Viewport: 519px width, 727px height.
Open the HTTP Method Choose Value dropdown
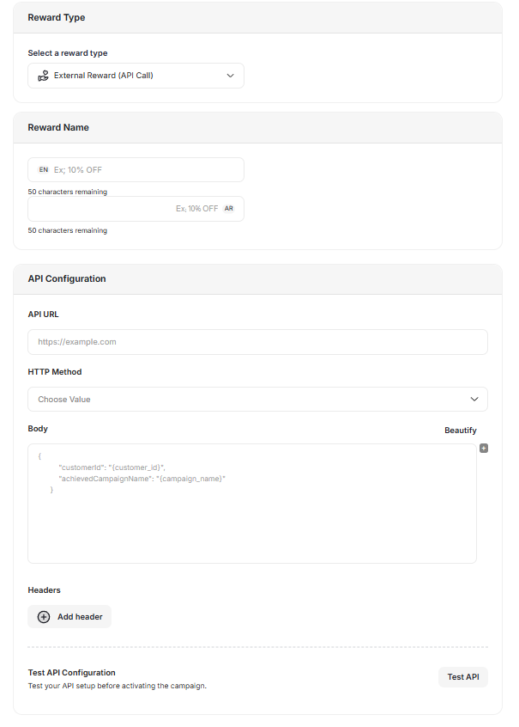click(x=257, y=399)
